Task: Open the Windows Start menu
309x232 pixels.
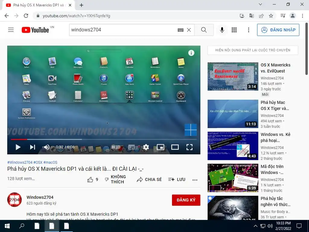Action: click(x=7, y=226)
